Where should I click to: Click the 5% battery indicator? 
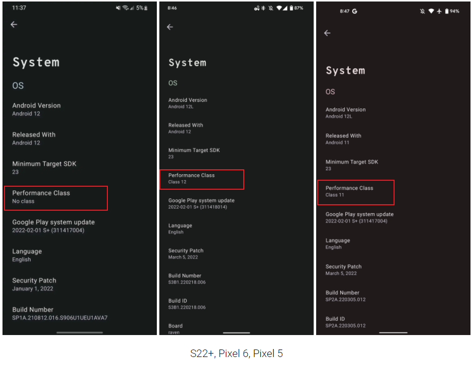pos(142,8)
